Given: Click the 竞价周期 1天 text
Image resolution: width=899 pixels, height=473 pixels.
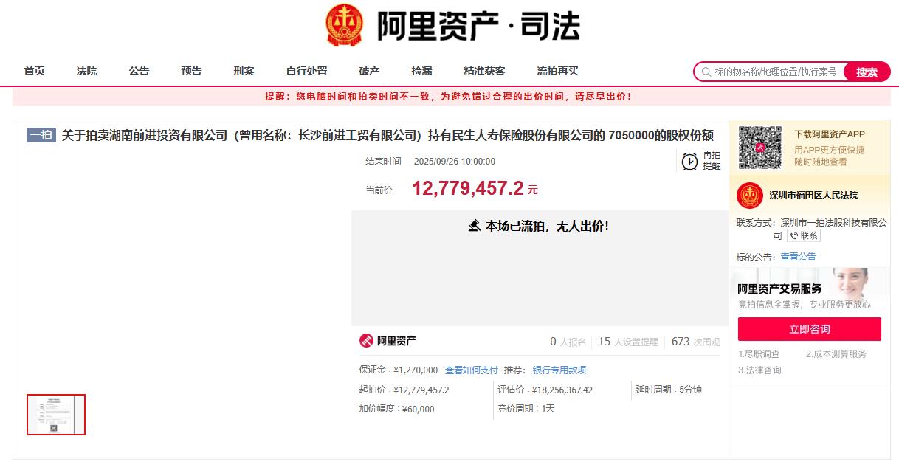Looking at the screenshot, I should coord(526,409).
